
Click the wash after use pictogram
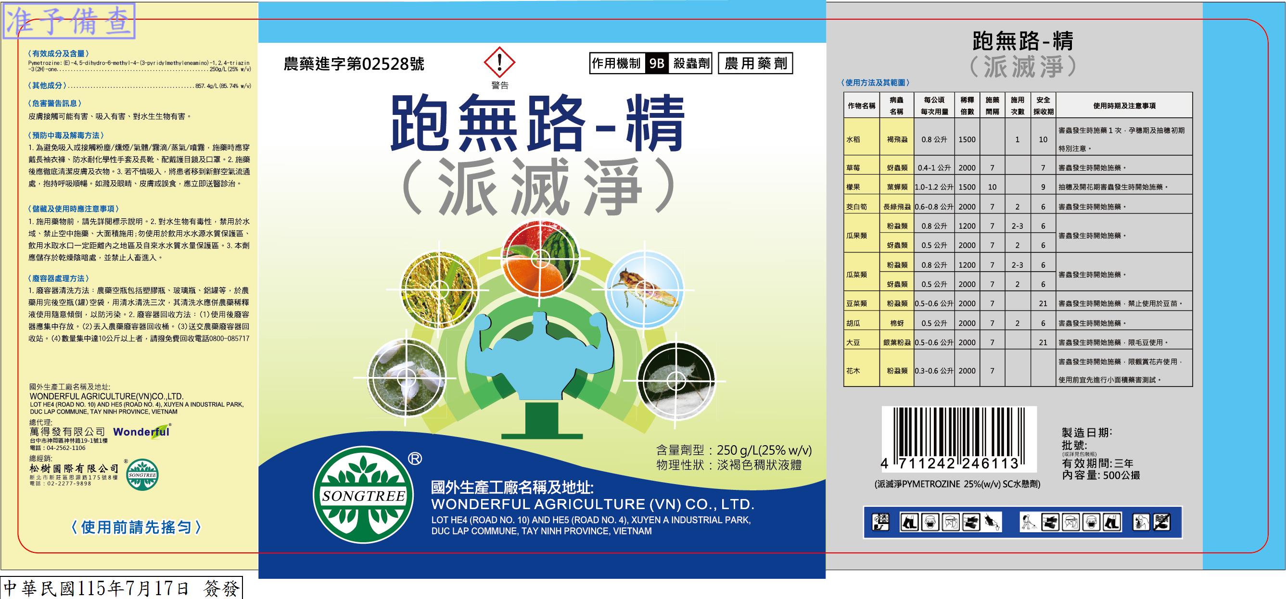(x=1140, y=522)
